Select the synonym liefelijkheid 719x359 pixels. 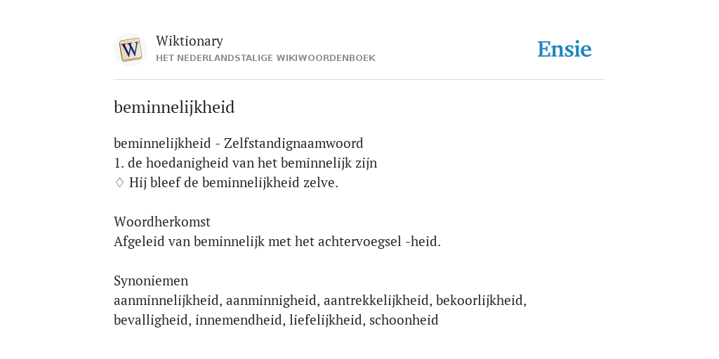pyautogui.click(x=326, y=320)
